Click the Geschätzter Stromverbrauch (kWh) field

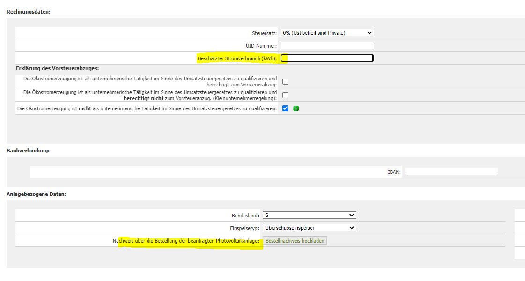[327, 58]
